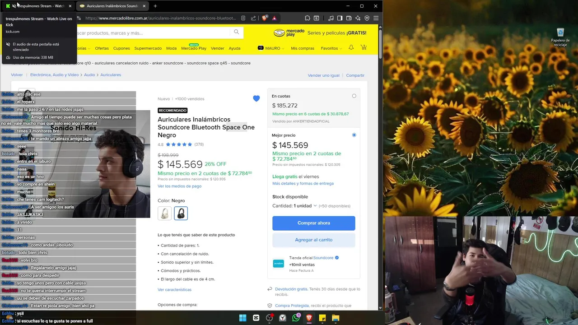Viewport: 578px width, 325px height.
Task: Click the search magnifier icon in MercadoLibre
Action: pyautogui.click(x=236, y=32)
